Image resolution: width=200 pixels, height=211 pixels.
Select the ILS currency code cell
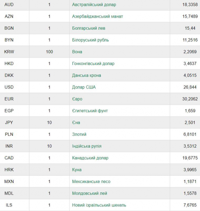coord(14,205)
